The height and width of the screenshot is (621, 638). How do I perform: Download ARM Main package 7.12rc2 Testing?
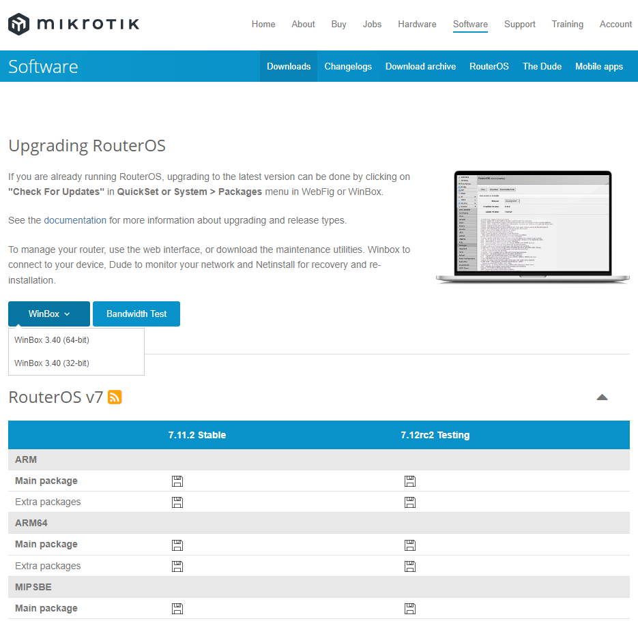click(410, 481)
